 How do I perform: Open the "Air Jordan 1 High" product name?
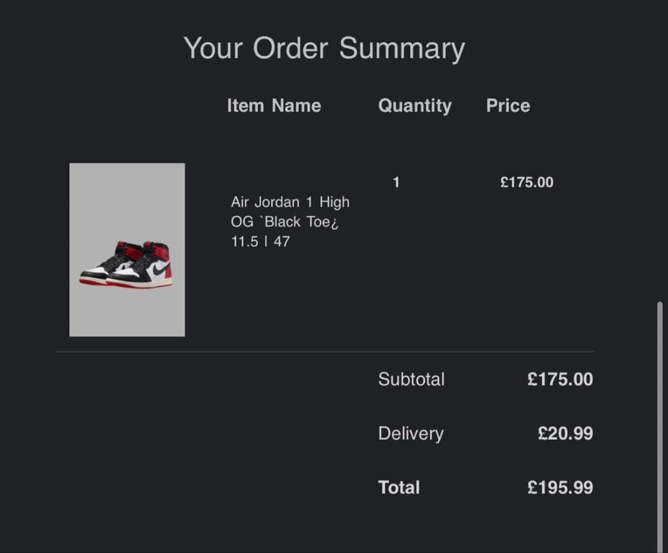(289, 202)
